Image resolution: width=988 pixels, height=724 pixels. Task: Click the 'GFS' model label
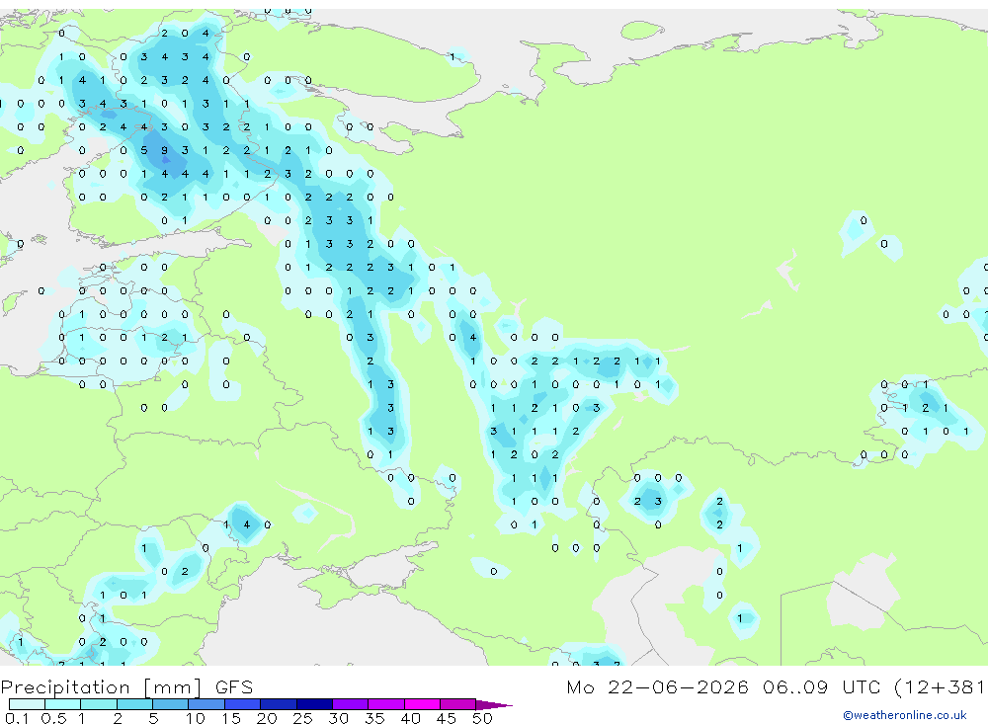tap(234, 686)
